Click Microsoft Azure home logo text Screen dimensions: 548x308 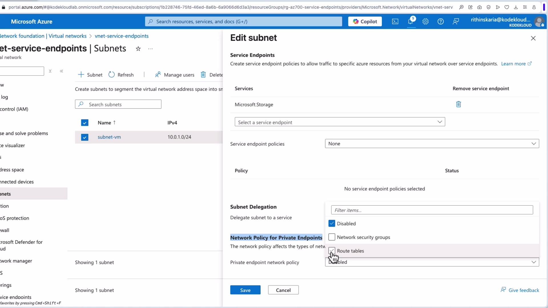32,22
